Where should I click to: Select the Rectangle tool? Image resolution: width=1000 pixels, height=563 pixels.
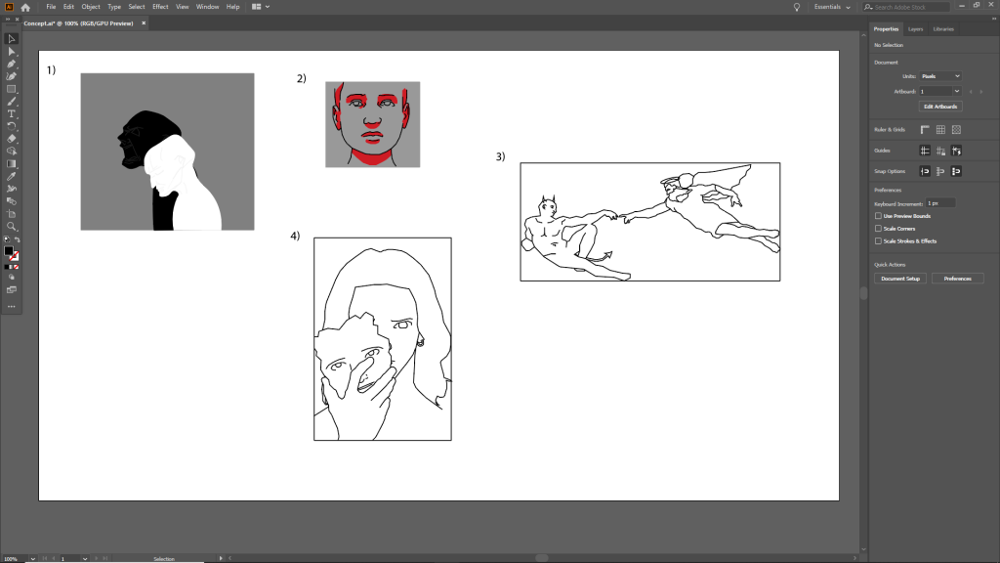12,89
